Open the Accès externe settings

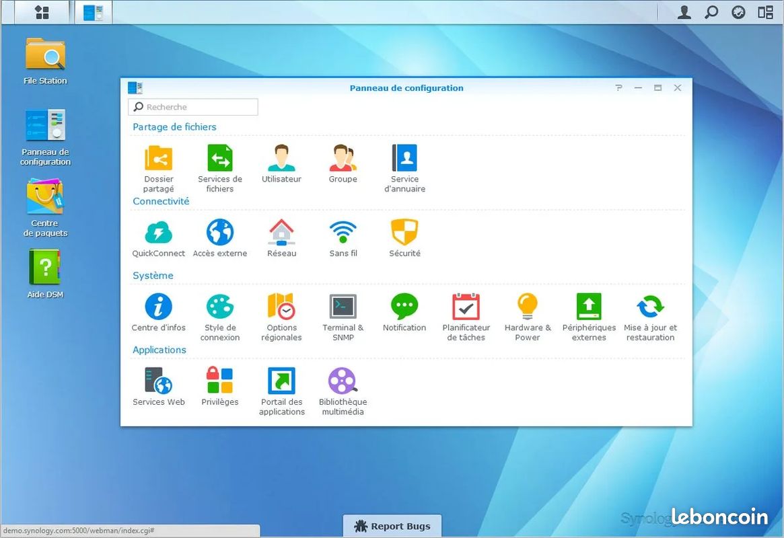(x=220, y=234)
